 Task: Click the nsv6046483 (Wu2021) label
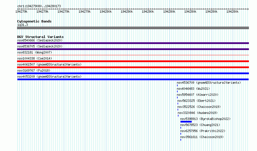click(193, 89)
